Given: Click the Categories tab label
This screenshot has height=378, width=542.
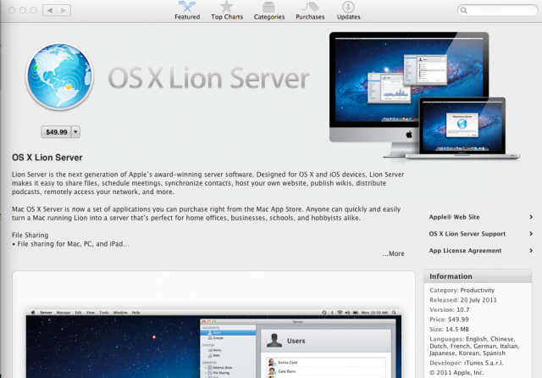Looking at the screenshot, I should click(269, 17).
